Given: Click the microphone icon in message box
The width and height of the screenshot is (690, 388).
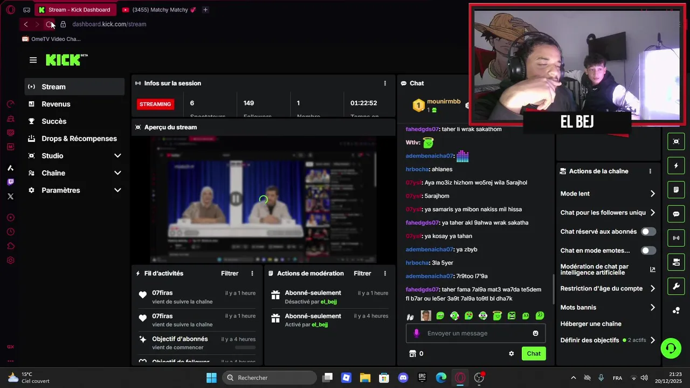Looking at the screenshot, I should click(416, 334).
